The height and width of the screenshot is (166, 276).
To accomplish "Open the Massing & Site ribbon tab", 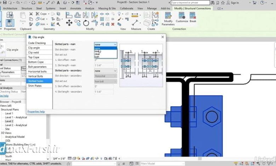I will pos(107,8).
